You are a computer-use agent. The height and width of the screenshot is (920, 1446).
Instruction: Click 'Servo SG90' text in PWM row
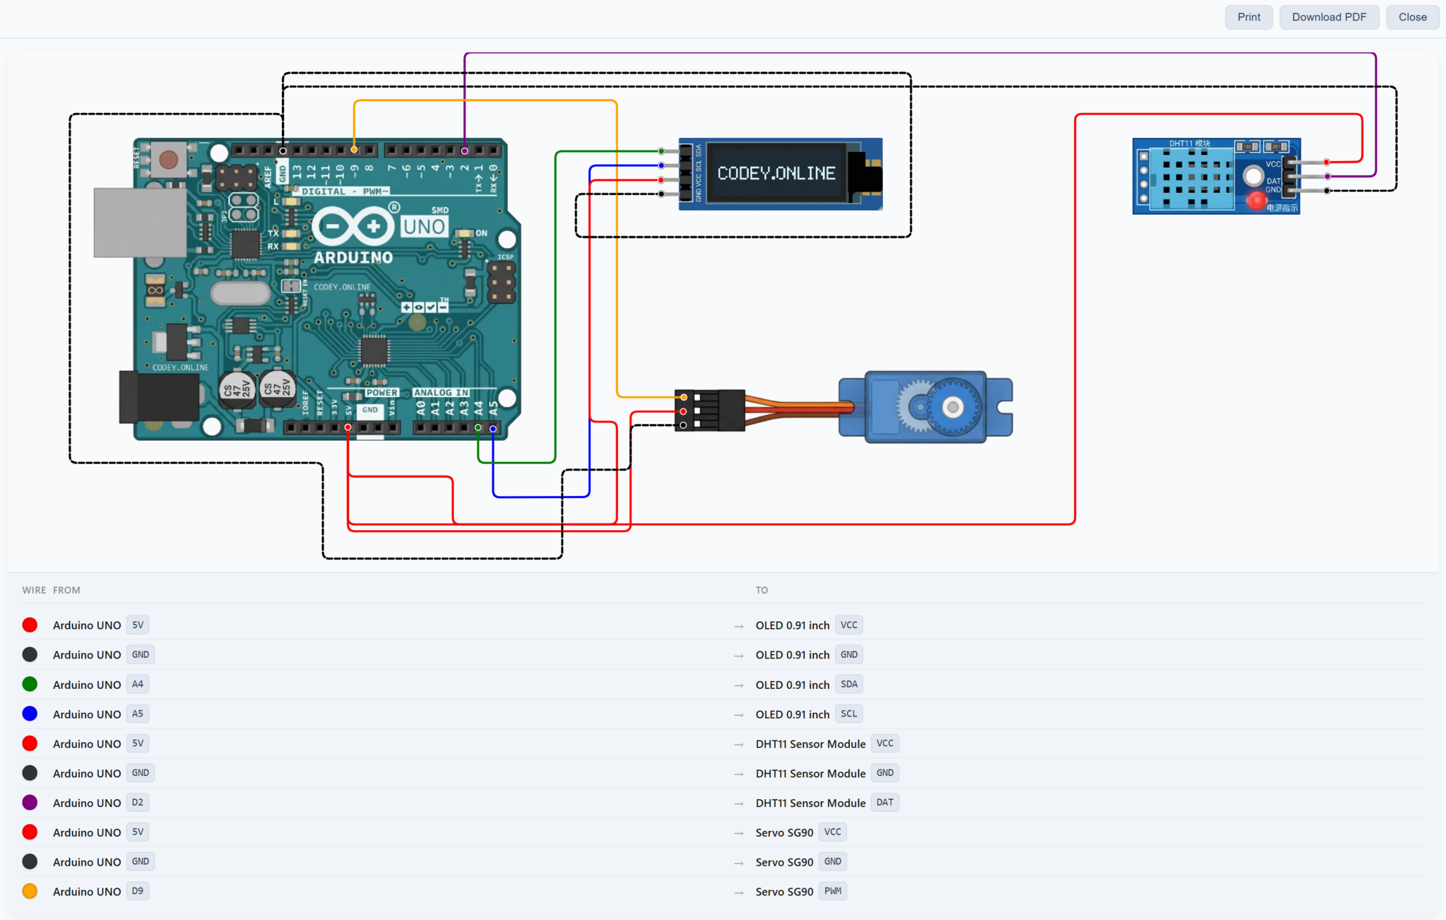click(x=784, y=892)
